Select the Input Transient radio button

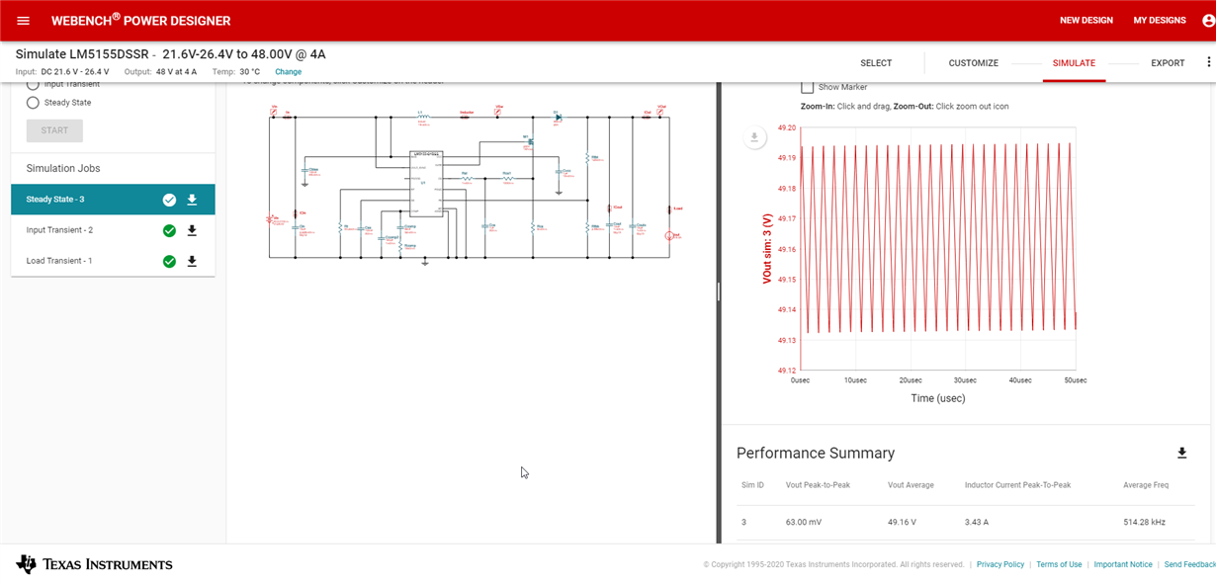coord(33,85)
